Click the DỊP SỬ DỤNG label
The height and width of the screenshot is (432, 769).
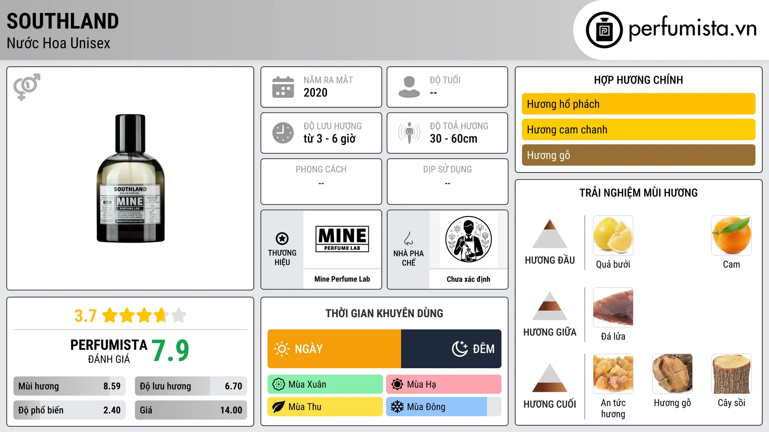coord(447,169)
